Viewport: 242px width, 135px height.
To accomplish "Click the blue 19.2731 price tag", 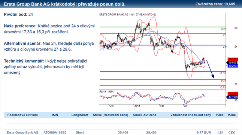I will (x=233, y=66).
